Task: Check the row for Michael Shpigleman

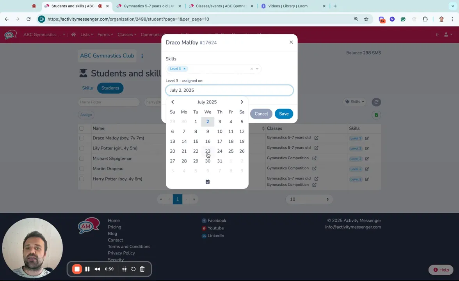Action: [x=81, y=158]
